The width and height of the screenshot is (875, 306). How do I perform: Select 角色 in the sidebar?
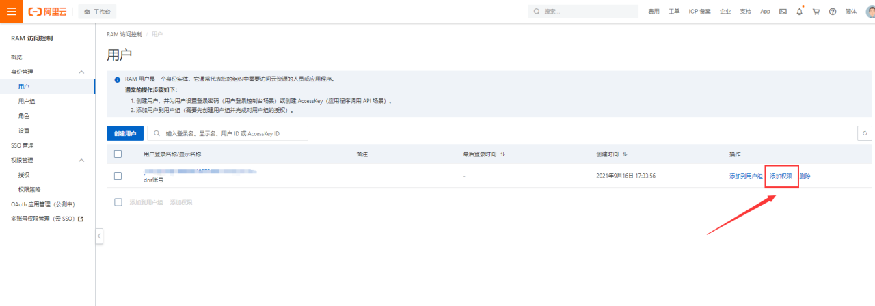pyautogui.click(x=24, y=116)
